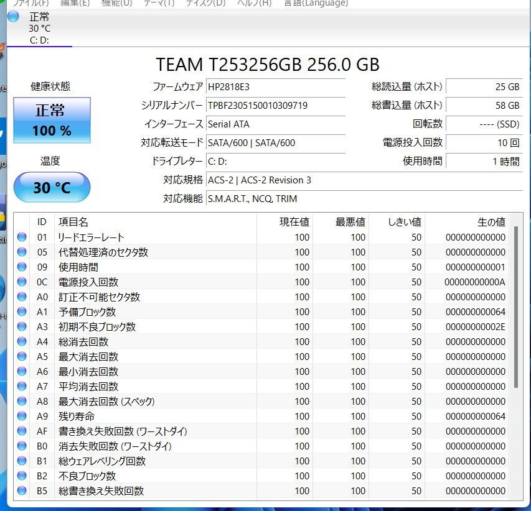Image resolution: width=531 pixels, height=511 pixels.
Task: Open the ヘルプ(H) menu
Action: point(255,3)
